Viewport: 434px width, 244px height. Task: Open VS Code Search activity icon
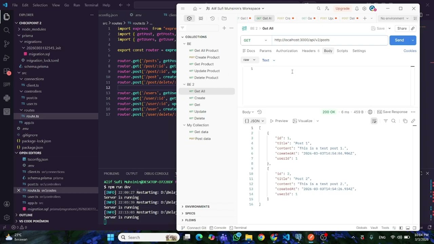point(6,30)
